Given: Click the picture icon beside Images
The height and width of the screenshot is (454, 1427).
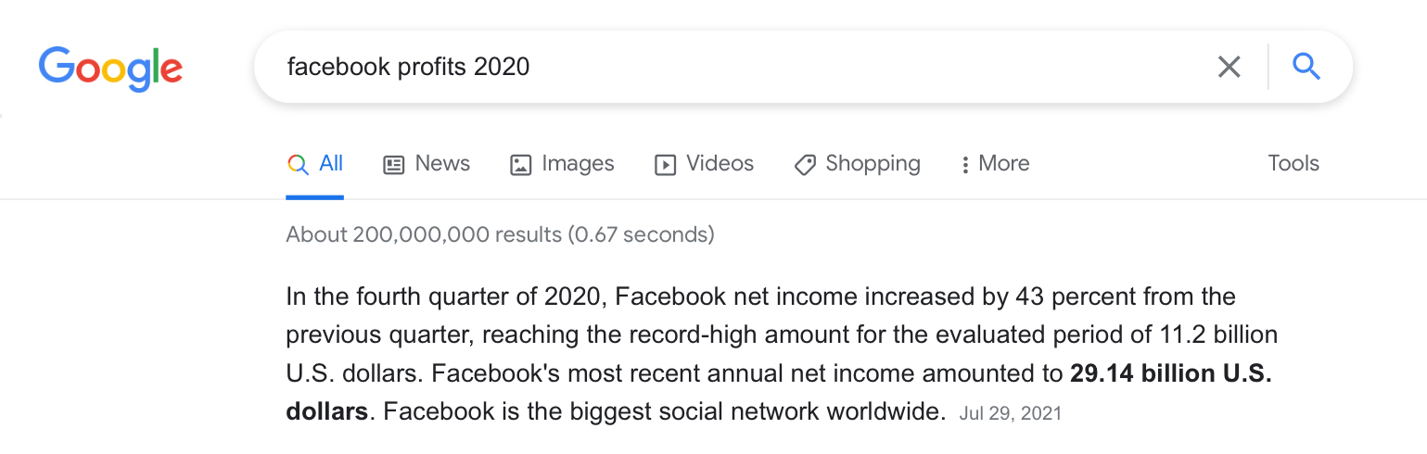Looking at the screenshot, I should tap(521, 165).
